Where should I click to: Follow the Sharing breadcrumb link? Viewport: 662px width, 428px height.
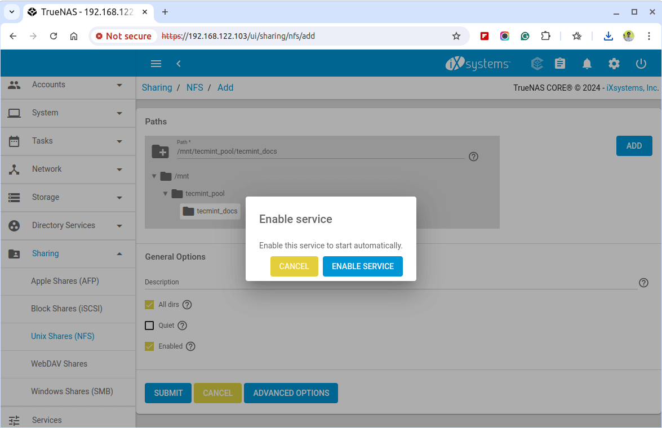[157, 87]
